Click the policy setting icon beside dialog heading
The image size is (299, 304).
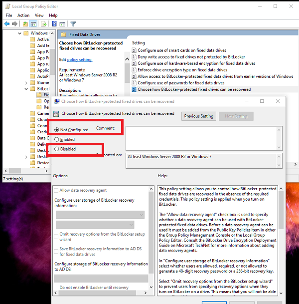coord(56,114)
